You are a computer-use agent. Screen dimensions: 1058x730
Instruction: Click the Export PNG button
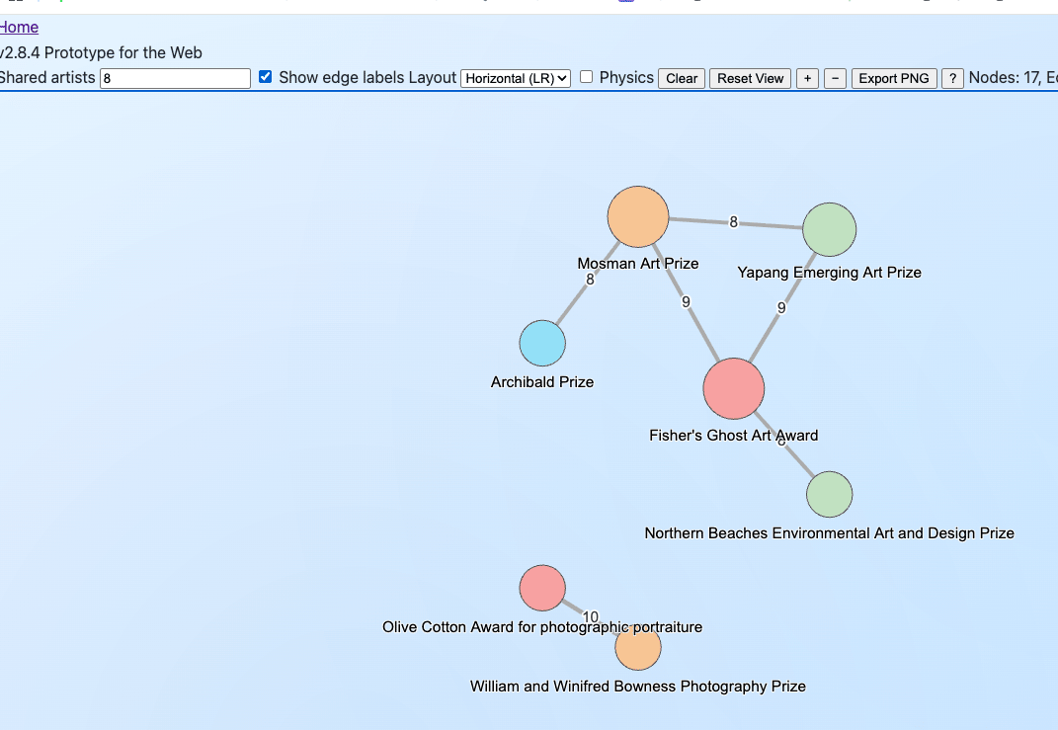[x=893, y=78]
